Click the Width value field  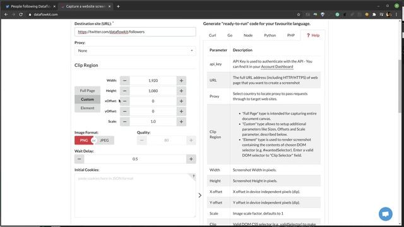click(x=153, y=81)
